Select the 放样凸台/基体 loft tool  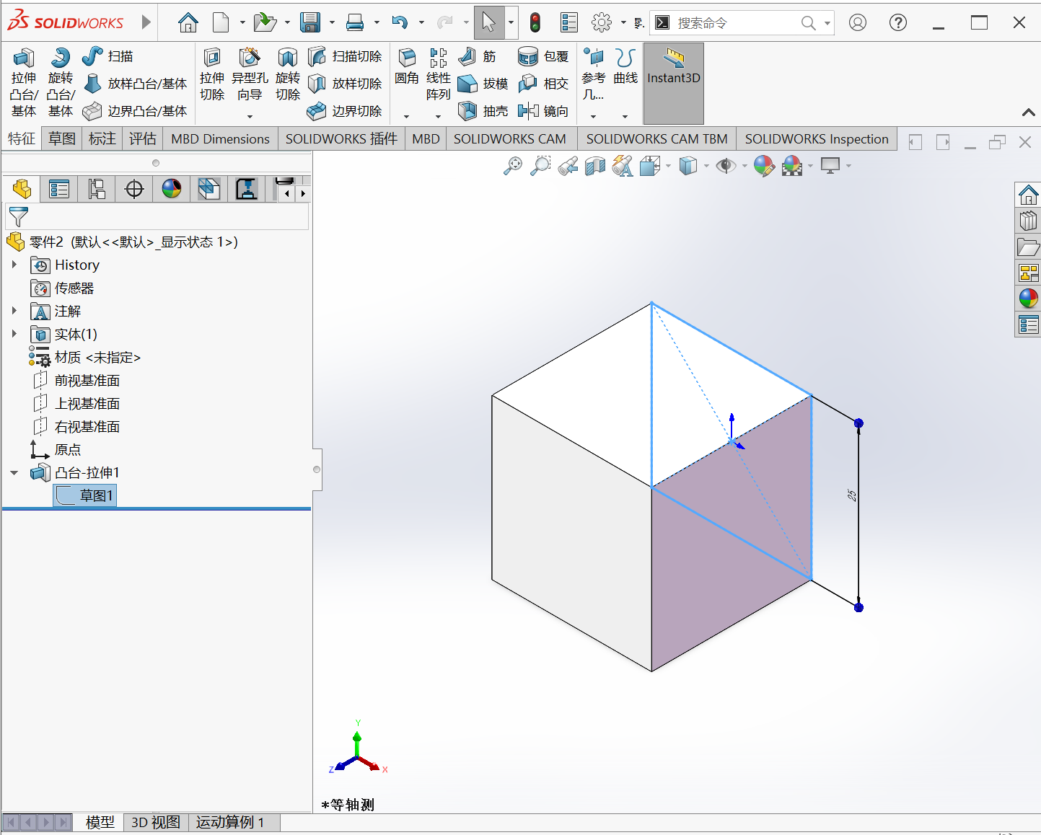[135, 84]
